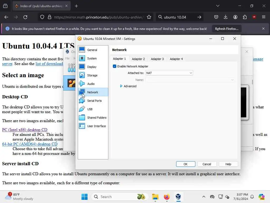The width and height of the screenshot is (270, 203).
Task: Expand the Advanced network section
Action: pyautogui.click(x=128, y=86)
